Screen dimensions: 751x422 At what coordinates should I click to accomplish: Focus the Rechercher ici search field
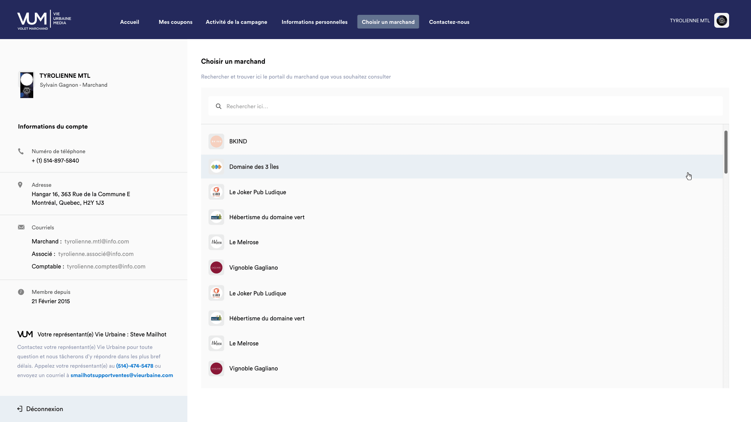tap(465, 106)
